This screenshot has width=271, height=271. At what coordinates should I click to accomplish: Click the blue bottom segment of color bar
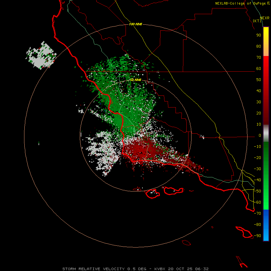click(266, 225)
